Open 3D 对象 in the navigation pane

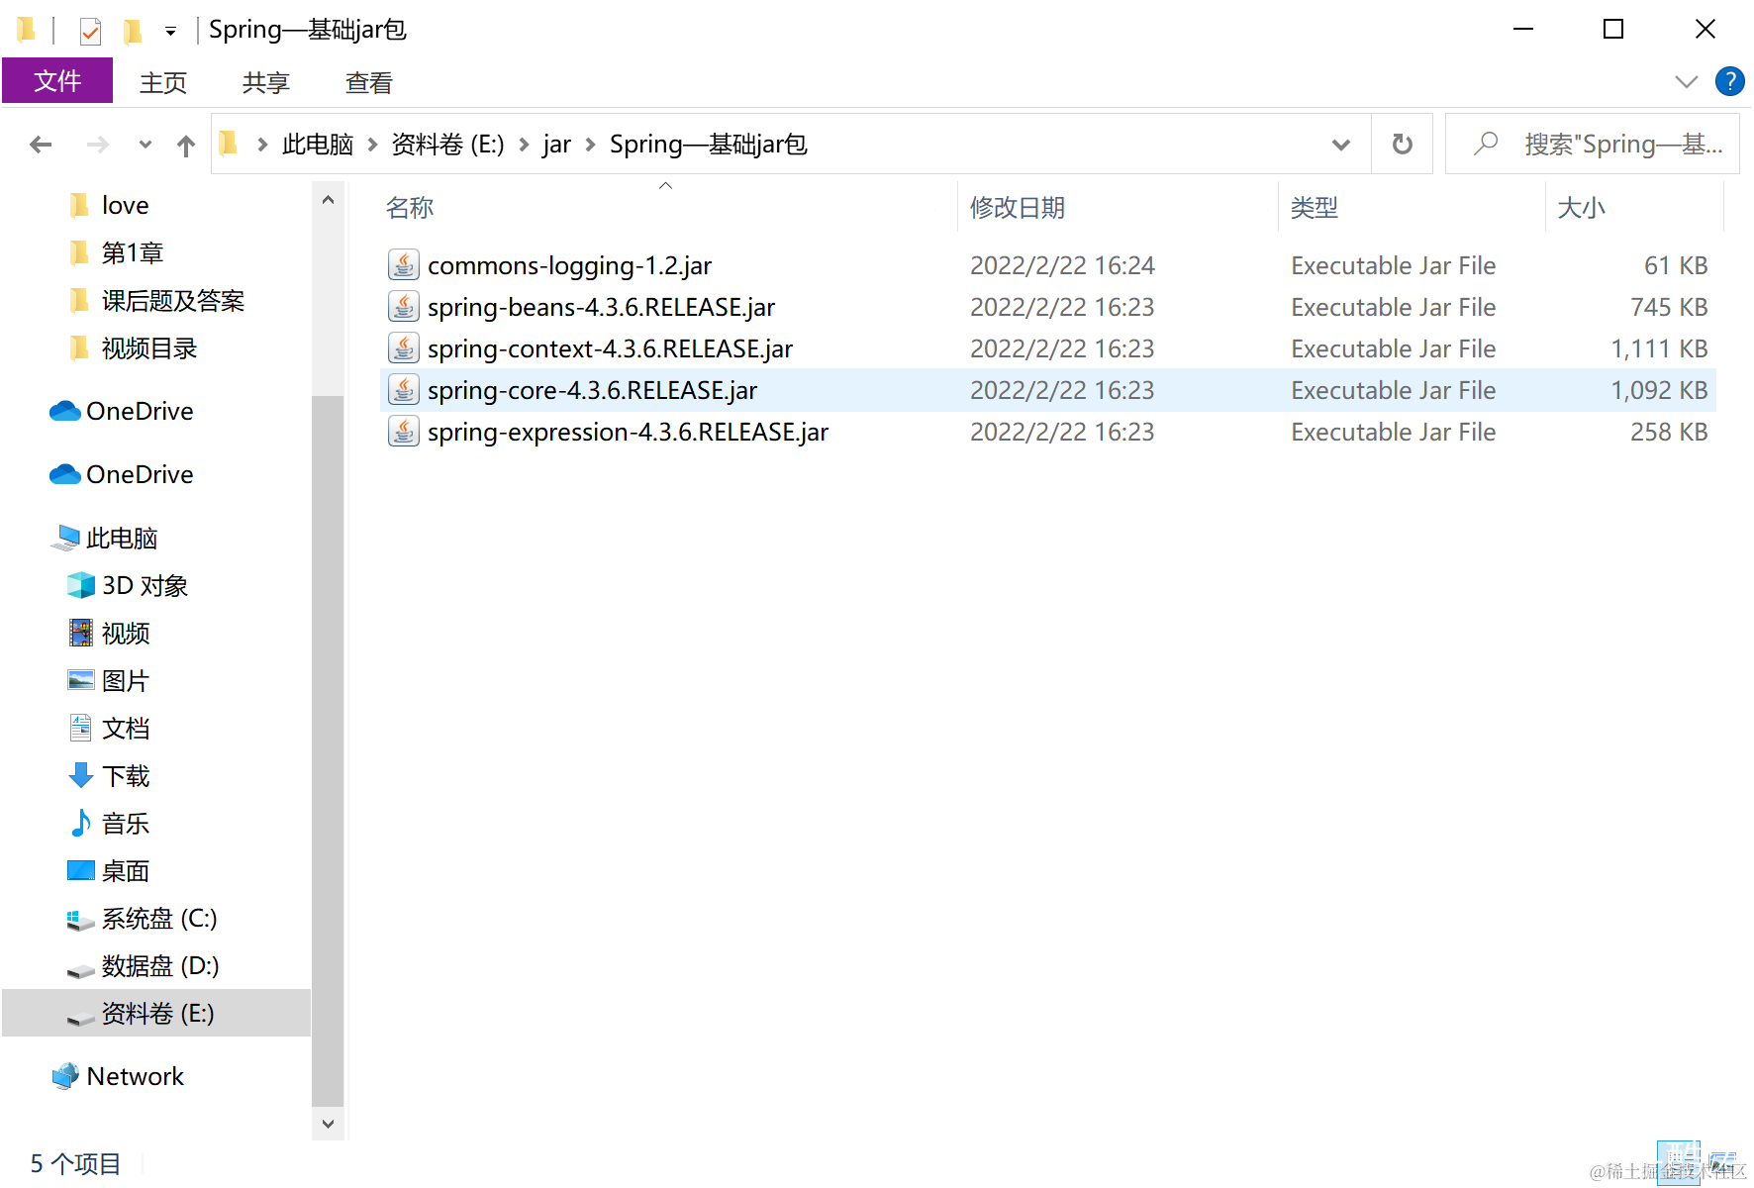tap(145, 586)
